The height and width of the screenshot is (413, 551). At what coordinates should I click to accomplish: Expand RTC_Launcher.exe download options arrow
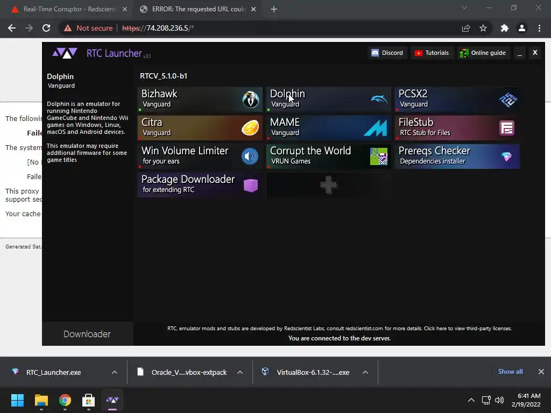tap(115, 372)
